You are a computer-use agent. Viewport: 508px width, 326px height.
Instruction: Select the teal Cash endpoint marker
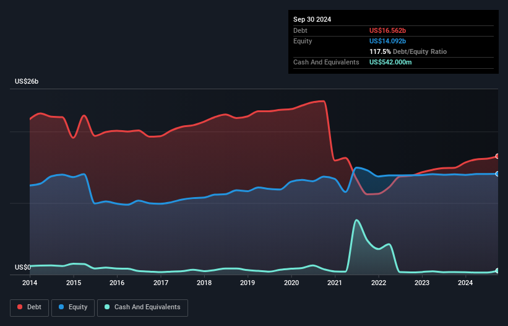497,271
